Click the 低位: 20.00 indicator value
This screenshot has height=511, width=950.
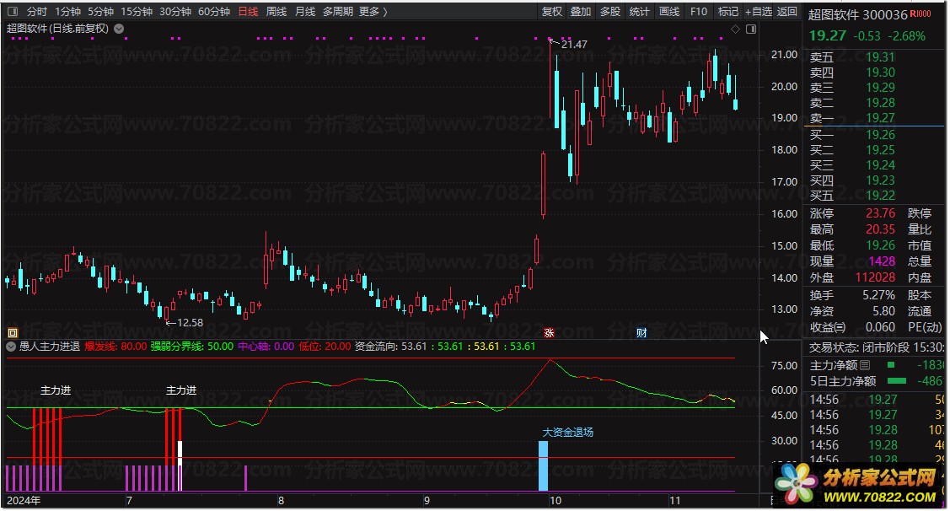point(325,346)
